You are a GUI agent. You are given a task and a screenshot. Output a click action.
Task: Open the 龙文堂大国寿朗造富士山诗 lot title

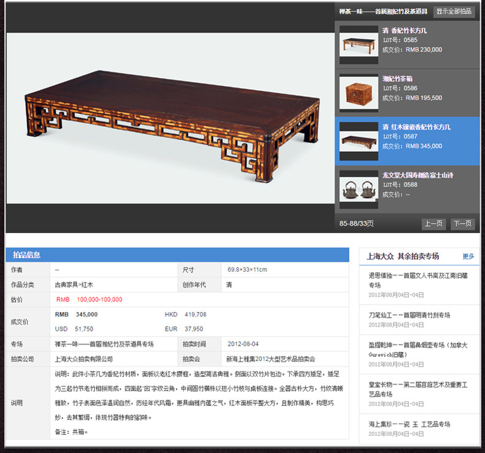pos(417,175)
